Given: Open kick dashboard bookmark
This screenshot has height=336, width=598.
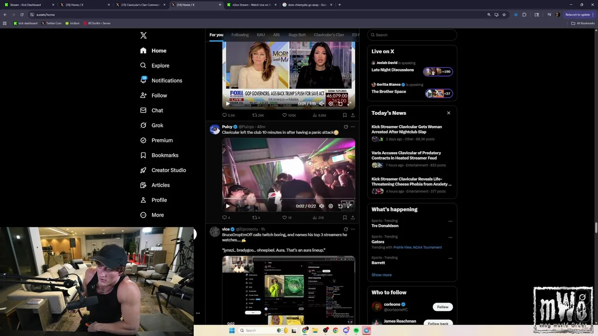Looking at the screenshot, I should 26,23.
